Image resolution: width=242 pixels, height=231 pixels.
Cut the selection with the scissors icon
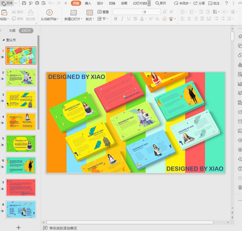(x=14, y=12)
